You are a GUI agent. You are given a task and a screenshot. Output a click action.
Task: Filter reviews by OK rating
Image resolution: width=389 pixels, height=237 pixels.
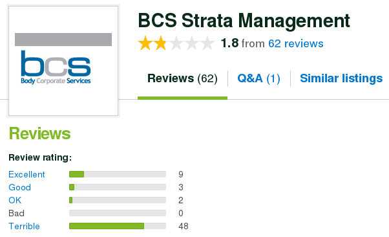point(15,200)
